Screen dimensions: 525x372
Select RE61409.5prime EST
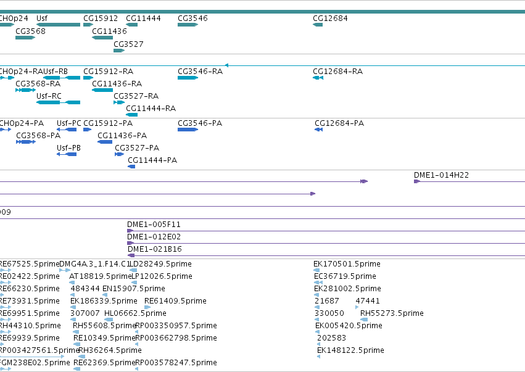(x=147, y=307)
